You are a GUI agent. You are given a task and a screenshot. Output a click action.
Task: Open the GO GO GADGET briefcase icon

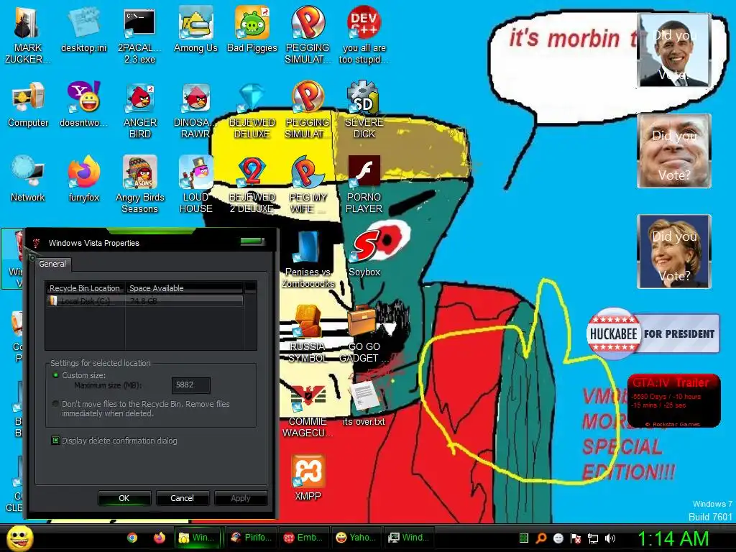(x=364, y=333)
